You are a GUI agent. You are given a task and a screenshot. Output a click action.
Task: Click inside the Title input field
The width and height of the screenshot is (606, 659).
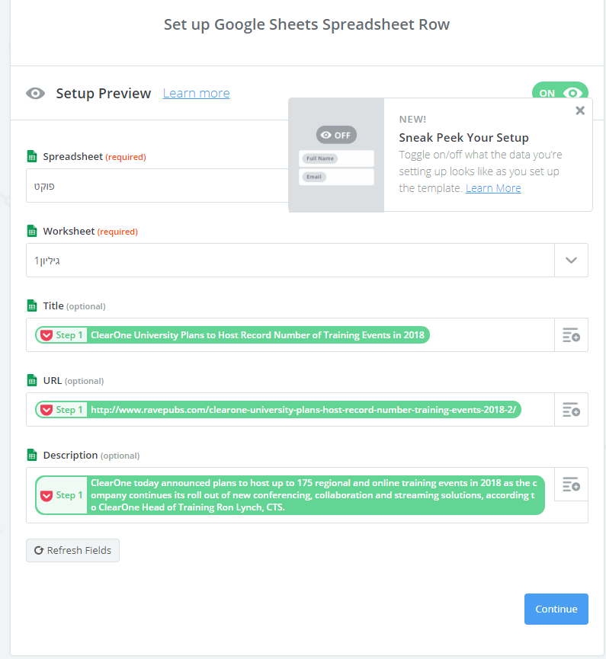[491, 335]
